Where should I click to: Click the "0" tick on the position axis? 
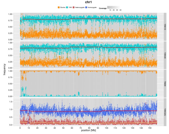click(x=20, y=128)
